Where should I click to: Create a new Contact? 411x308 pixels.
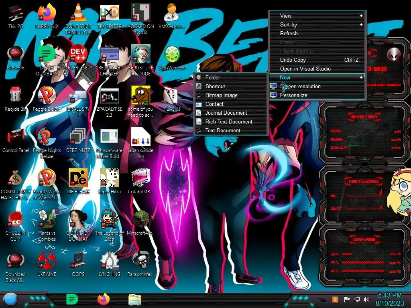coord(231,104)
